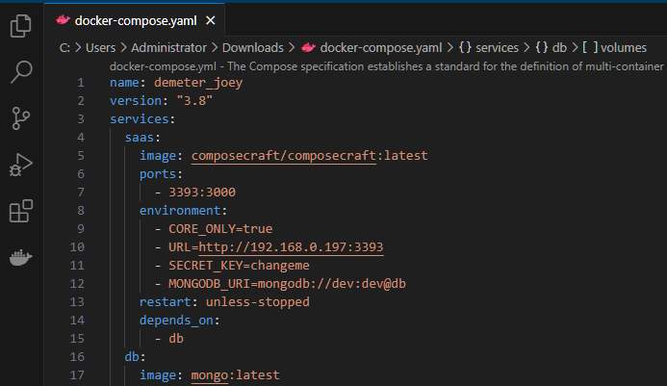Open the Administrator breadcrumb dropdown
The height and width of the screenshot is (386, 667).
tap(168, 48)
